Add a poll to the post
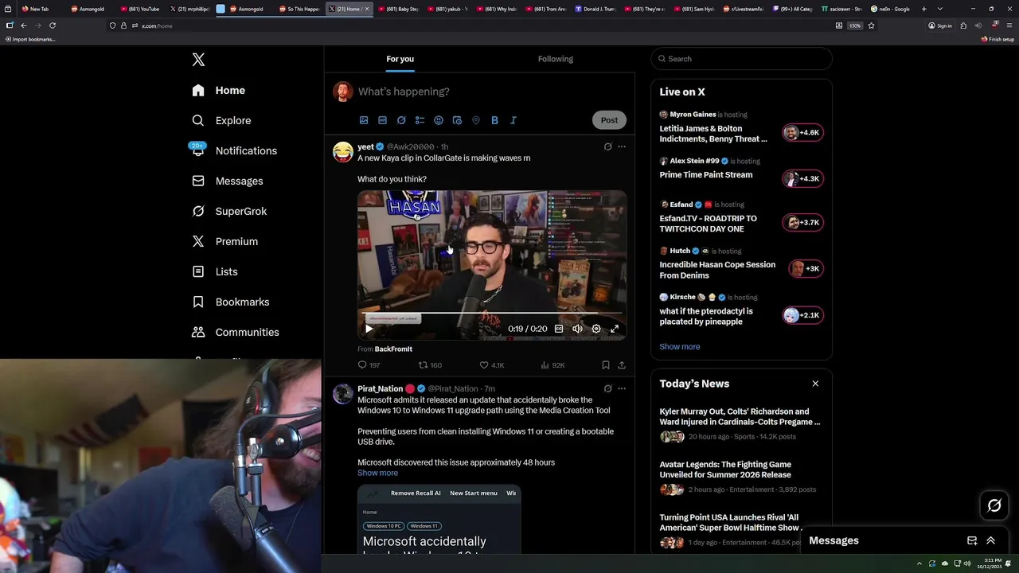1019x573 pixels. pos(420,120)
